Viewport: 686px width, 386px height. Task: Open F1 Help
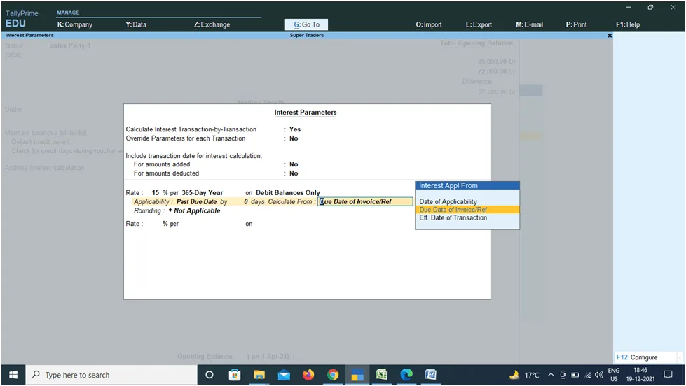[x=628, y=24]
